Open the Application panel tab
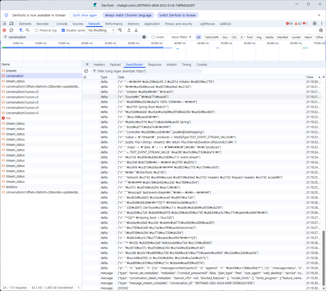The image size is (326, 291). (152, 24)
